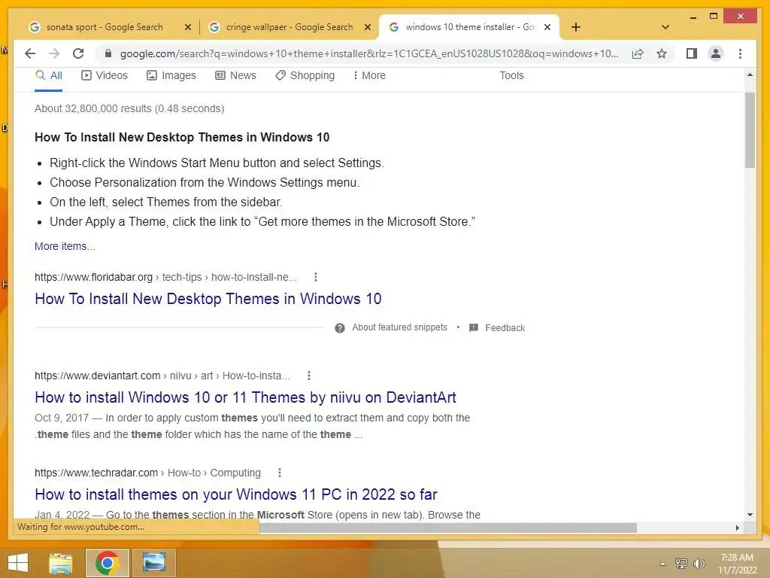Switch to Images results
The width and height of the screenshot is (770, 578).
click(x=171, y=75)
